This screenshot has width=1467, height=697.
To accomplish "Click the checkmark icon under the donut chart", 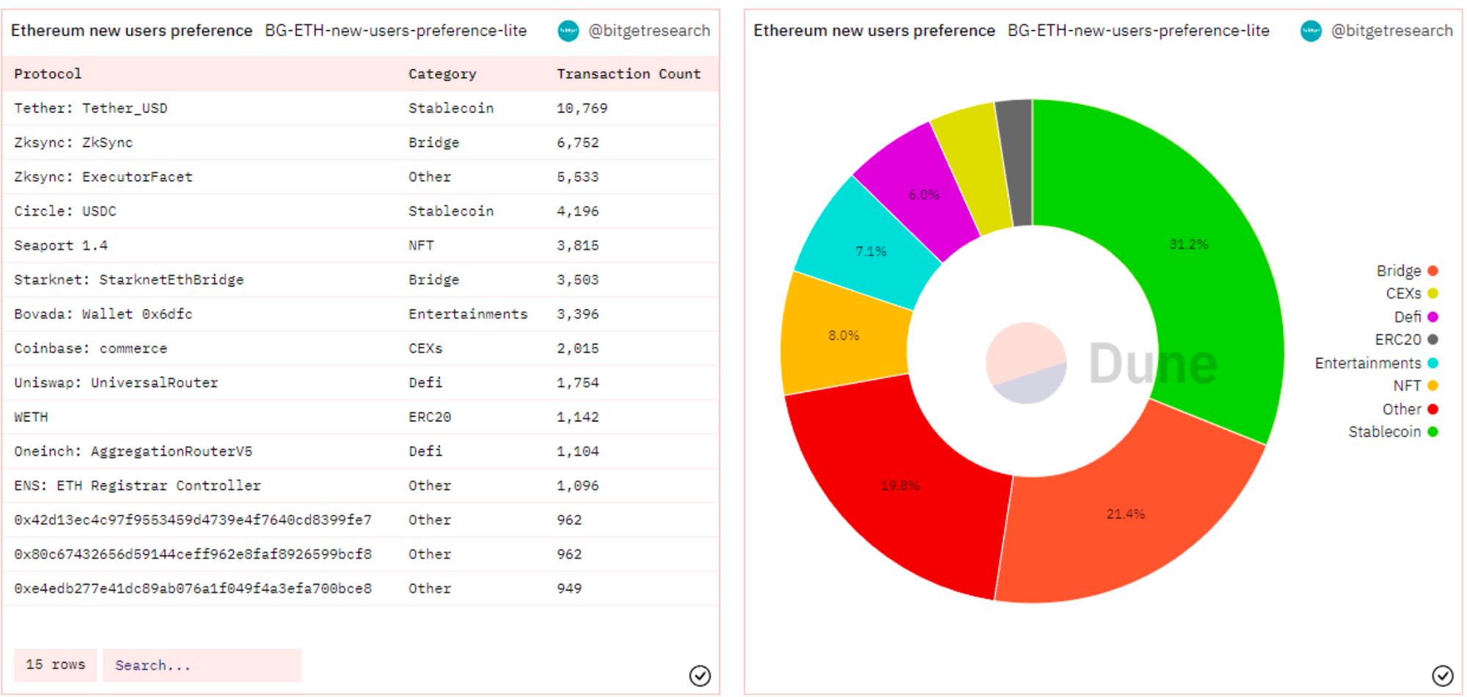I will 1442,676.
